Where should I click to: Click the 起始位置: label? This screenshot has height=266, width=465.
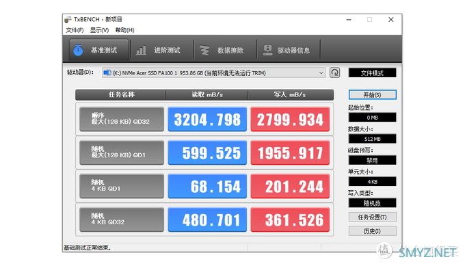coord(360,107)
